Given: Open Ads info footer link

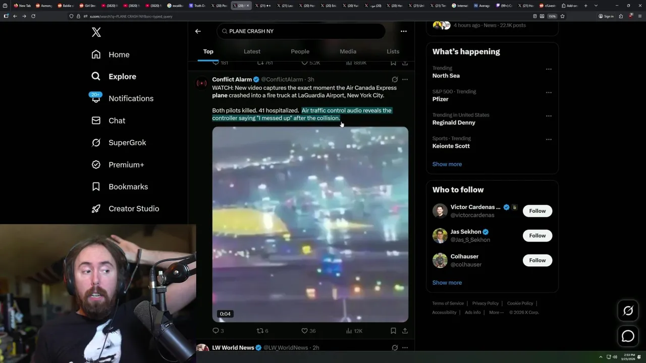Looking at the screenshot, I should (x=473, y=313).
